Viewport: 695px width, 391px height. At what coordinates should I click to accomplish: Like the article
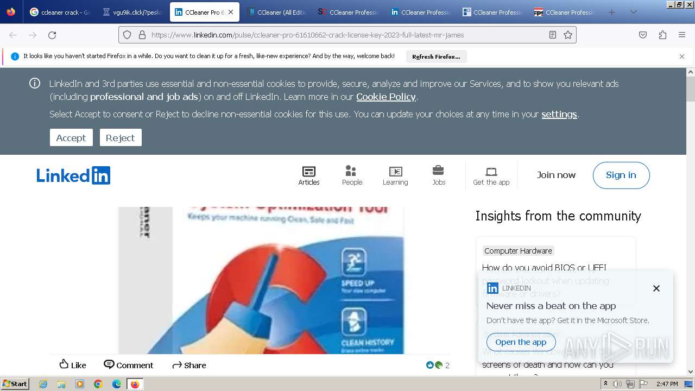[x=72, y=365]
